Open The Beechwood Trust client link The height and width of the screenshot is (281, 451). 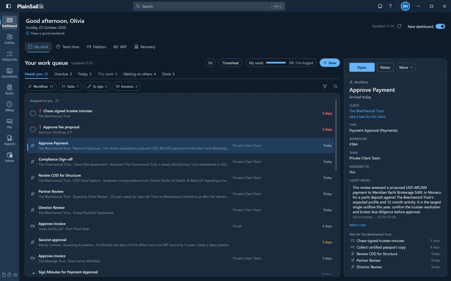click(x=366, y=111)
